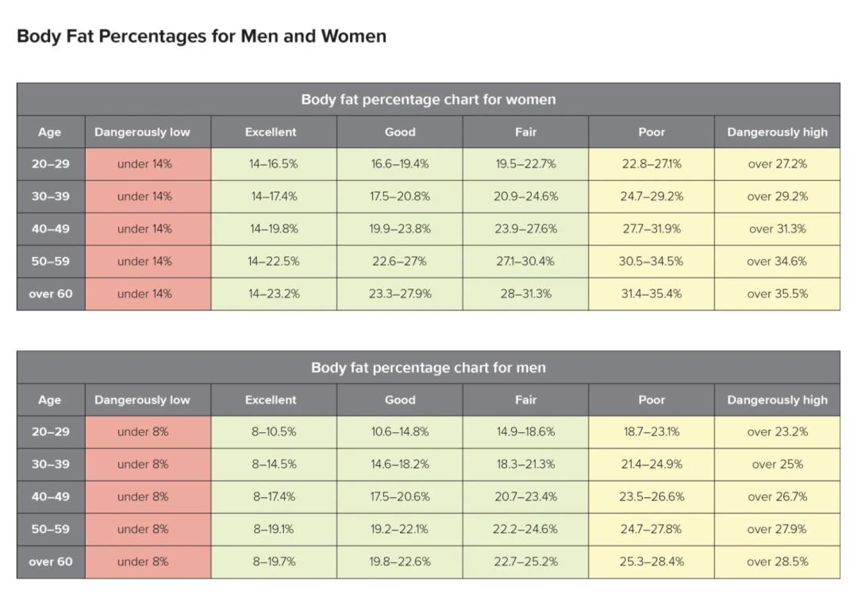The image size is (857, 594).
Task: Click the red 'under 14%' cell for 30–39
Action: coord(144,197)
